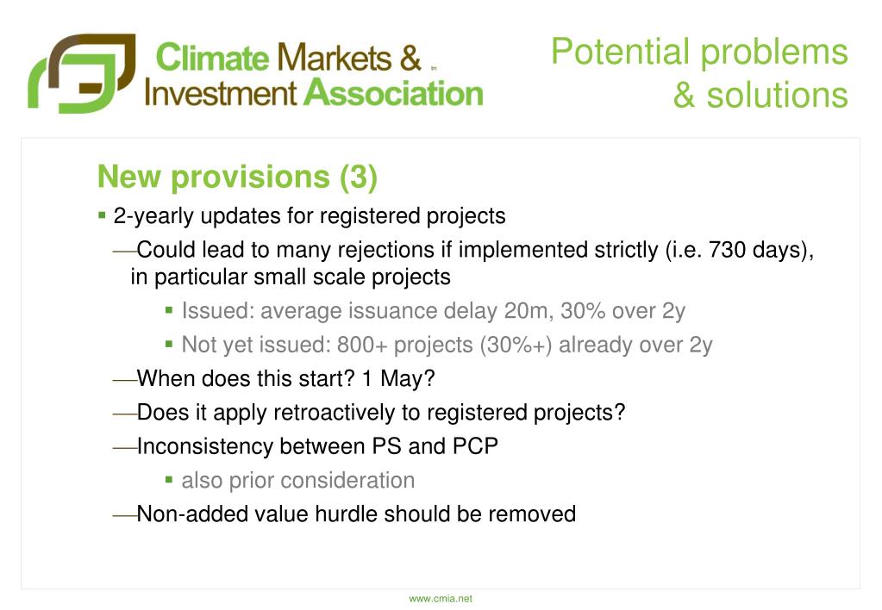The image size is (882, 610).
Task: Click the green bullet before 'Not yet issued'
Action: click(x=169, y=344)
